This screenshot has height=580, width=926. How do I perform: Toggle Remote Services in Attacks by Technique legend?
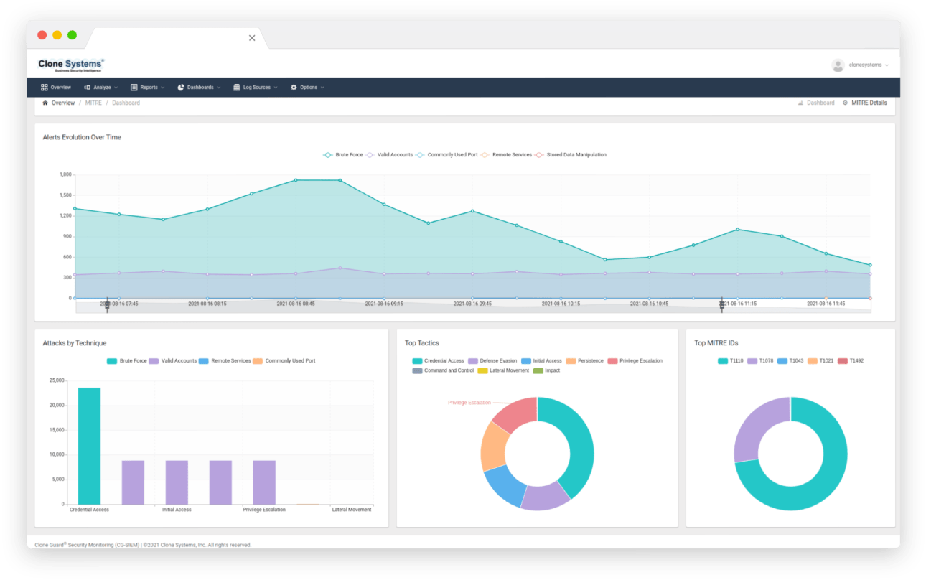tap(225, 361)
